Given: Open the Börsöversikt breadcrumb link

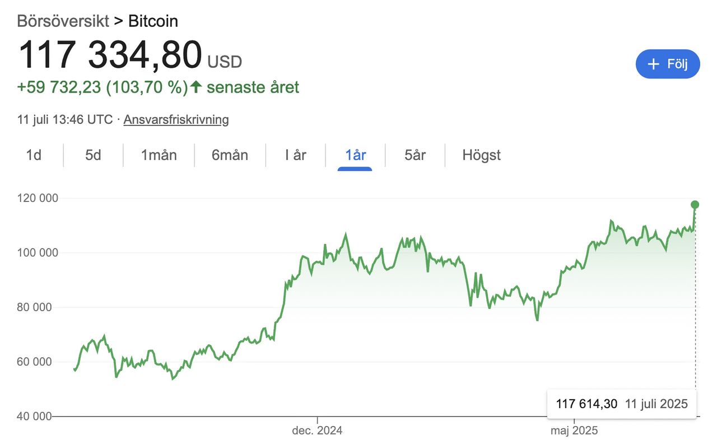Looking at the screenshot, I should click(62, 21).
